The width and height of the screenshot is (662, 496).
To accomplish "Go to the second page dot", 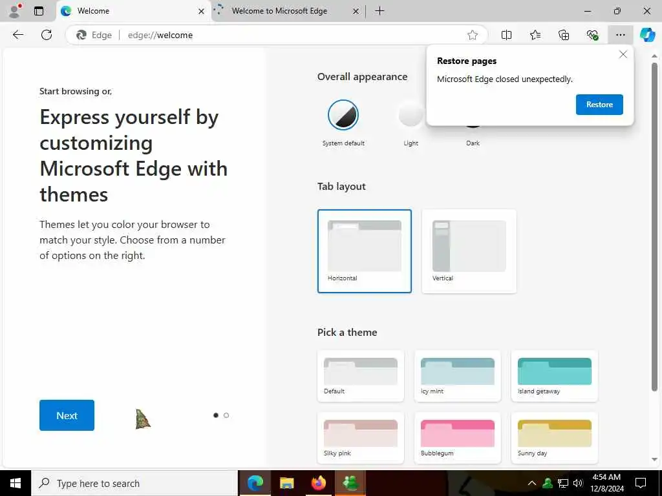I will tap(226, 415).
